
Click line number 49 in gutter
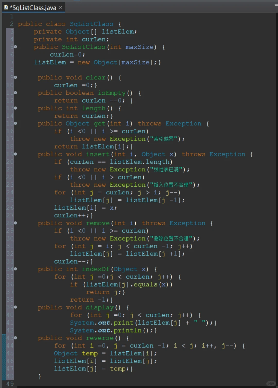coord(10,384)
